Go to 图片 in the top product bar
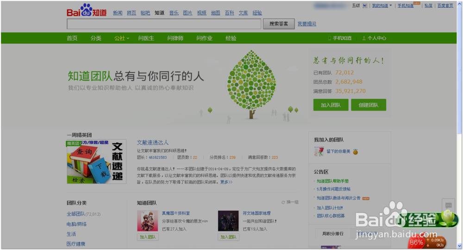The width and height of the screenshot is (463, 250). click(x=188, y=12)
